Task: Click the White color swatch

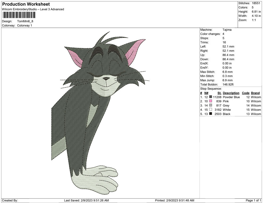Action: (211, 109)
